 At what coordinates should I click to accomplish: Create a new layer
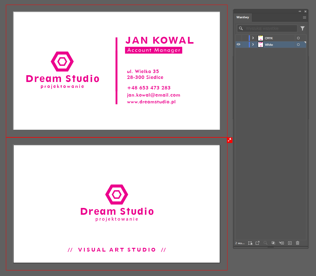(290, 243)
